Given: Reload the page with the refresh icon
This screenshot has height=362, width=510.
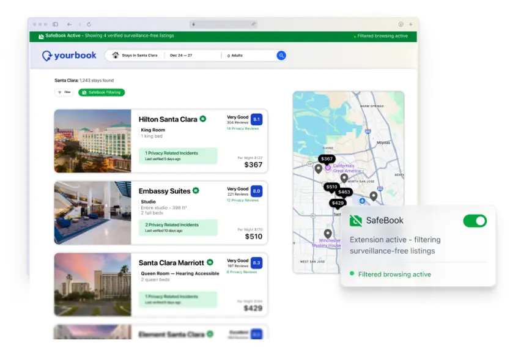Looking at the screenshot, I should (89, 24).
